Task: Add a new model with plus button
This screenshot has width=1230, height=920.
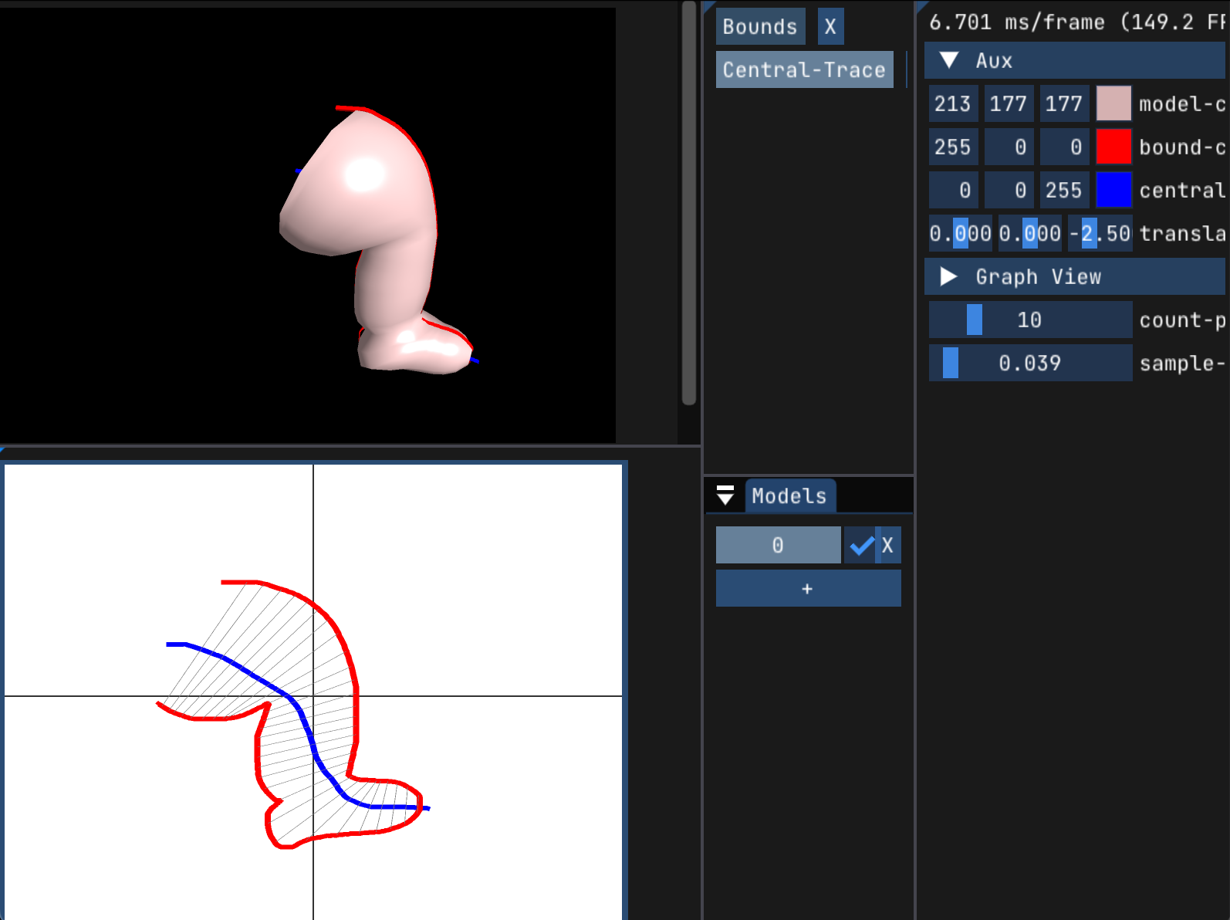Action: [x=808, y=588]
